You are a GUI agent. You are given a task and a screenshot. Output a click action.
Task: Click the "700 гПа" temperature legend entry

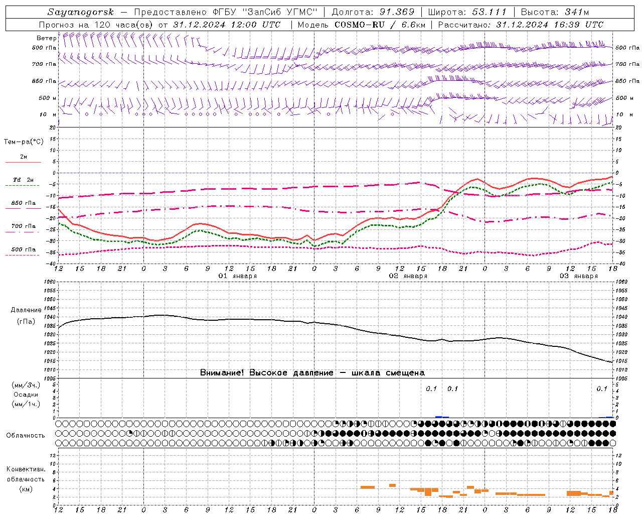tap(23, 226)
